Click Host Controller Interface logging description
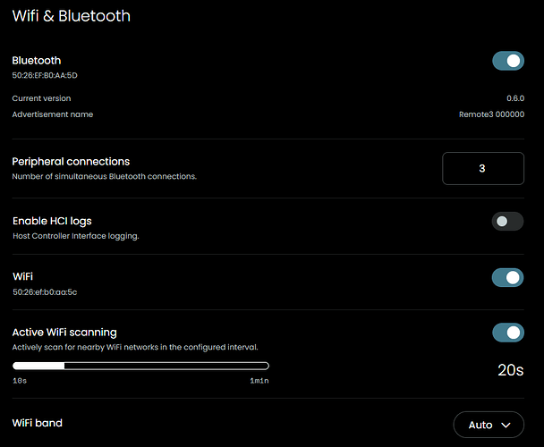 coord(76,236)
